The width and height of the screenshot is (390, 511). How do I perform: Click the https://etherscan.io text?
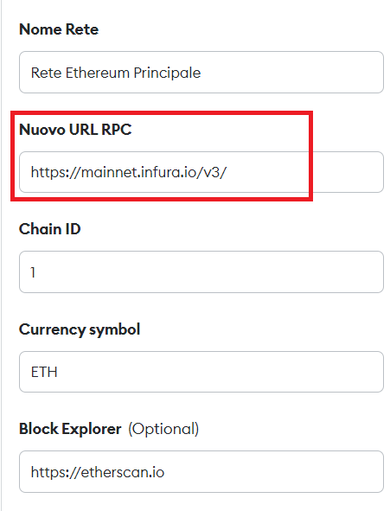tap(98, 472)
